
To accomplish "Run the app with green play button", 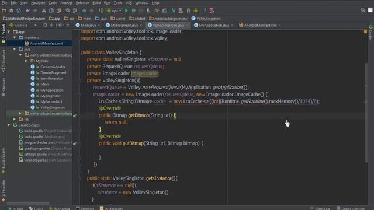I will (126, 10).
